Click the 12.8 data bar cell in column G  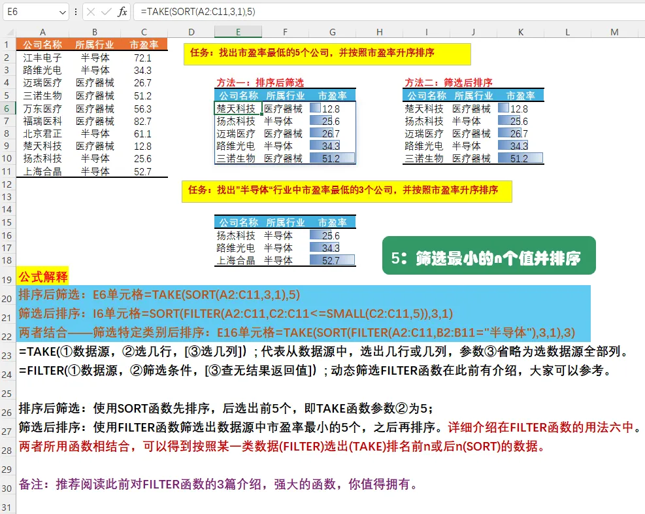(331, 109)
